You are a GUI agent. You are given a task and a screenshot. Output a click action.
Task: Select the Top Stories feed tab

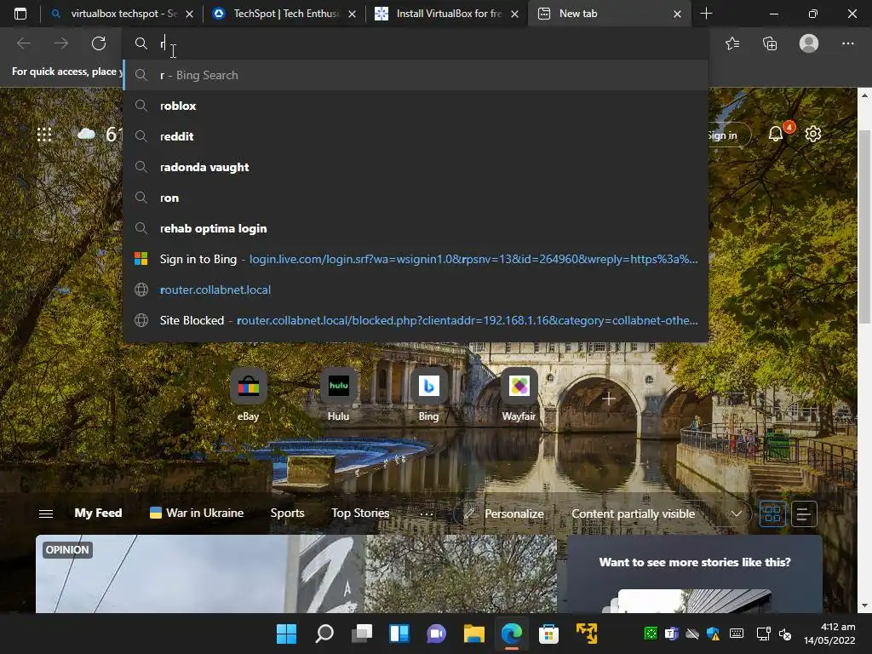tap(360, 513)
